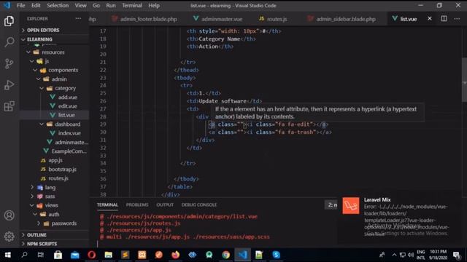Open app.js in the file tree
This screenshot has width=467, height=262.
55,160
